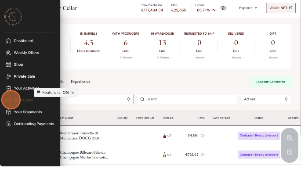301x169 pixels.
Task: Click the zoom out magnifier button
Action: (290, 153)
